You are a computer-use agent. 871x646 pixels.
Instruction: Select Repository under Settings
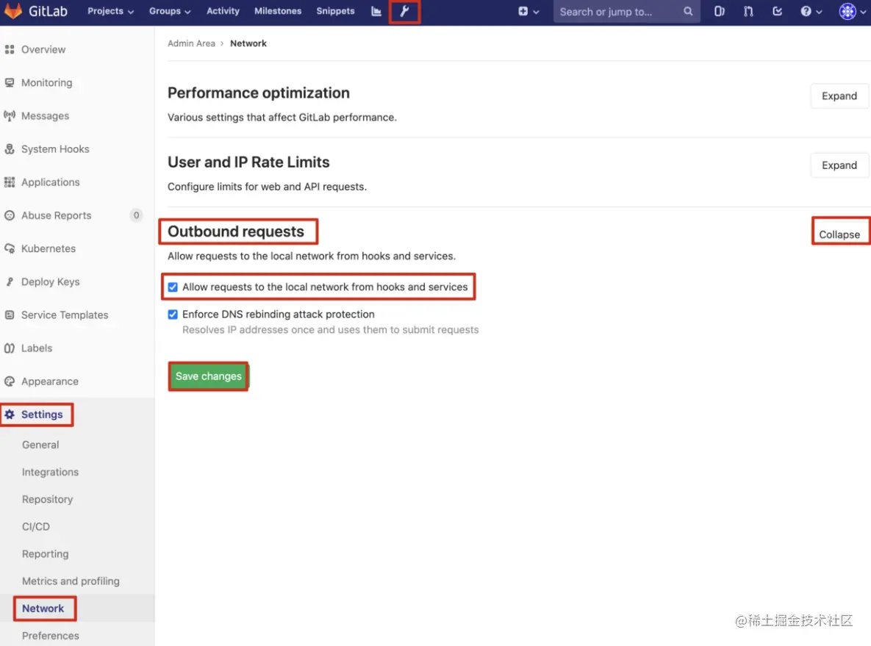coord(47,499)
